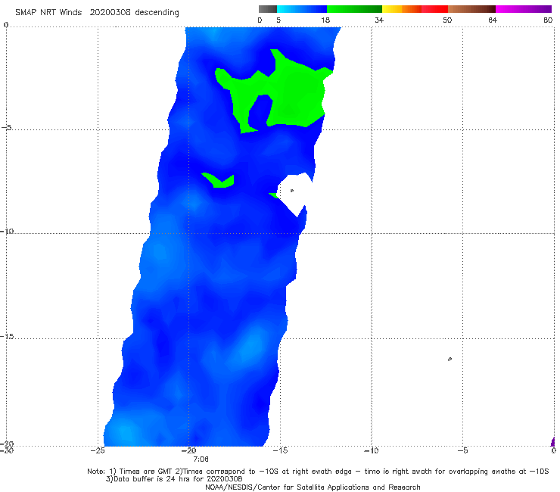Click the color bar label "18"
This screenshot has width=560, height=492.
pos(325,20)
